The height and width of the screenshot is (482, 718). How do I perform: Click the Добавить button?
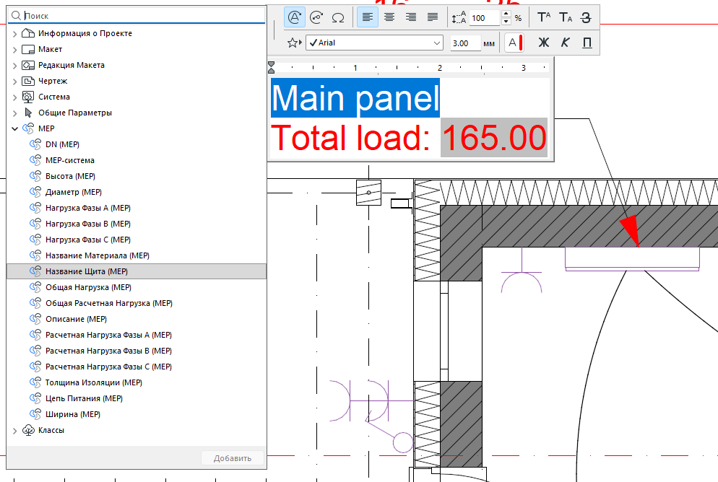(x=233, y=458)
